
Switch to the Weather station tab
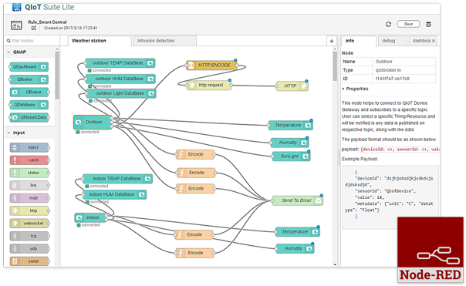pos(100,41)
